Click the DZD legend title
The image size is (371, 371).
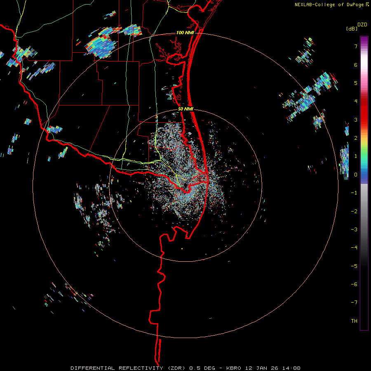362,25
